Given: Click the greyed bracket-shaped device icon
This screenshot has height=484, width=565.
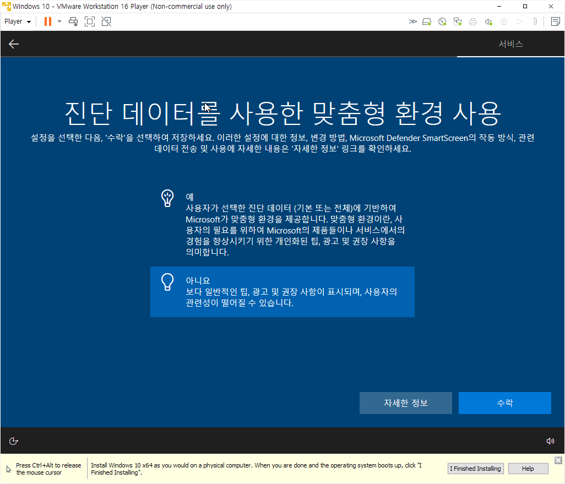Looking at the screenshot, I should point(535,21).
